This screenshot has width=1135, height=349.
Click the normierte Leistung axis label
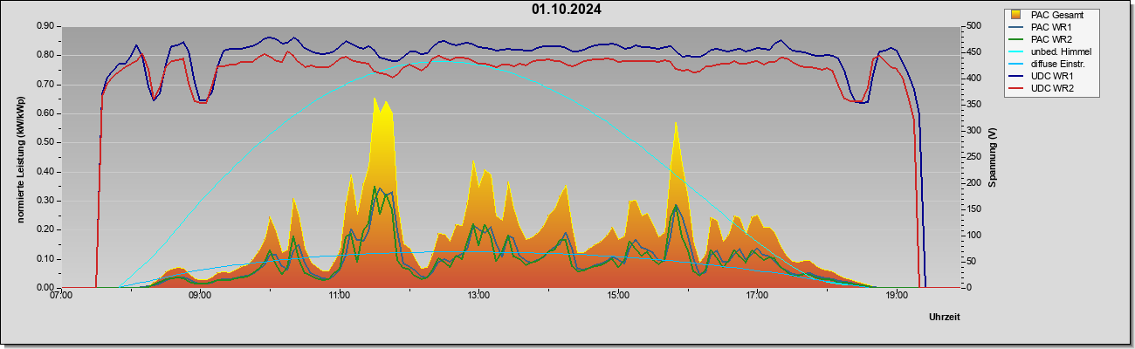click(19, 156)
